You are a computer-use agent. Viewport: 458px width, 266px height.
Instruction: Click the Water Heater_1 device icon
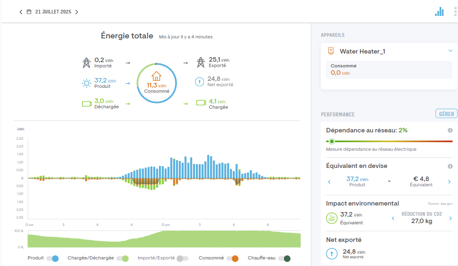(331, 51)
